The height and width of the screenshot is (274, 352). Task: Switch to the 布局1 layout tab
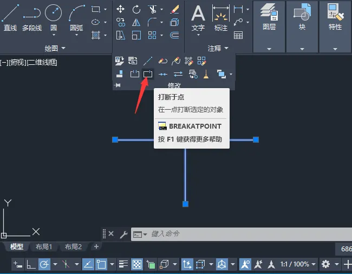tap(44, 247)
